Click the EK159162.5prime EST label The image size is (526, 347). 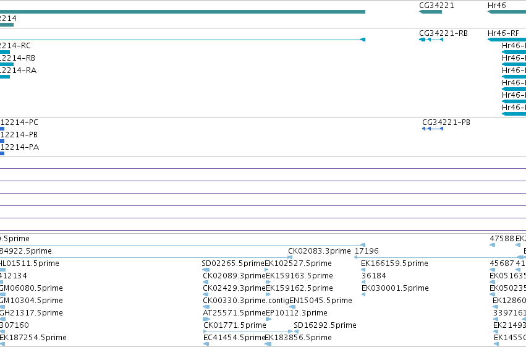pos(299,288)
